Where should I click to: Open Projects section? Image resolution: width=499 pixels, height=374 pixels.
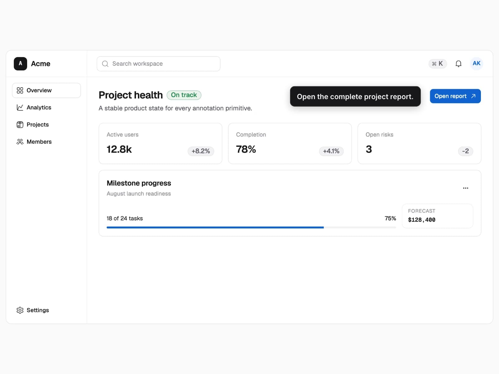click(x=46, y=125)
